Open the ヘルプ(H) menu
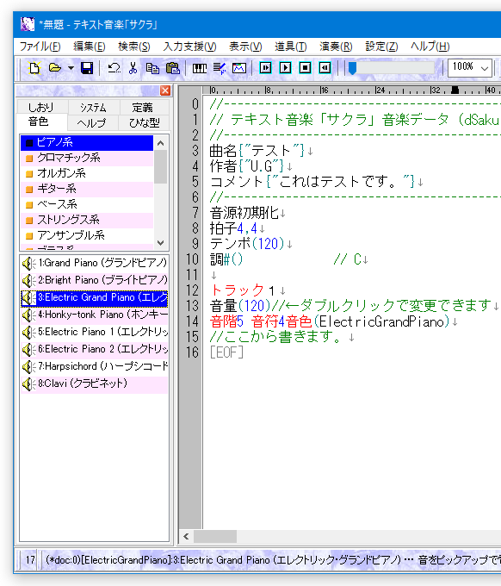This screenshot has height=586, width=501. tap(430, 47)
